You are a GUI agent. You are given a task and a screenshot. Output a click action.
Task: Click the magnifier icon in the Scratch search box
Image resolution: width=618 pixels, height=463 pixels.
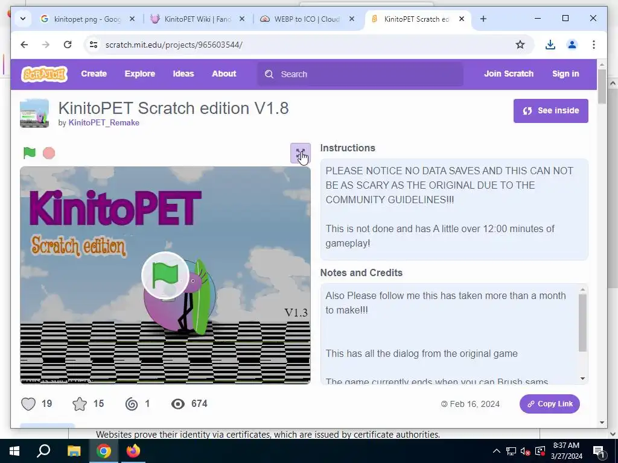[x=269, y=74]
